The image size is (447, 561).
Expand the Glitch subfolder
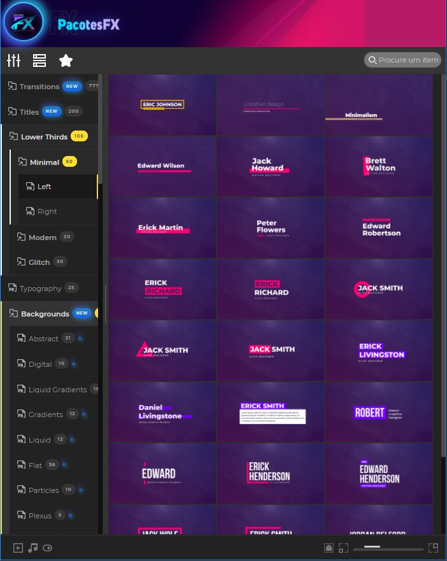[38, 262]
